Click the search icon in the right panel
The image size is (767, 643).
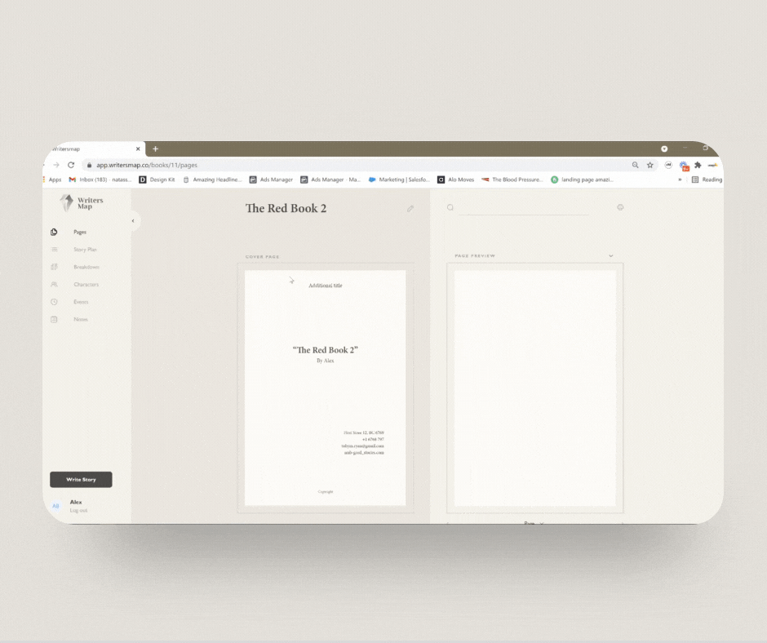tap(450, 206)
